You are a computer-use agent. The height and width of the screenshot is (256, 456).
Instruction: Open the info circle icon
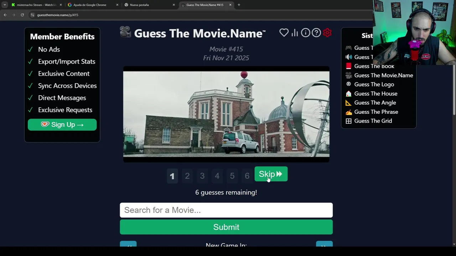click(x=306, y=33)
